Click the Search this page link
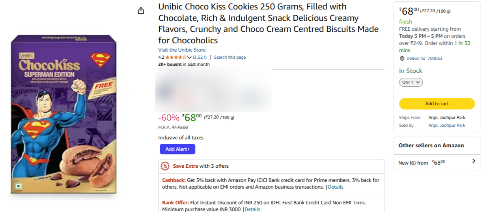The image size is (487, 213). [x=230, y=57]
